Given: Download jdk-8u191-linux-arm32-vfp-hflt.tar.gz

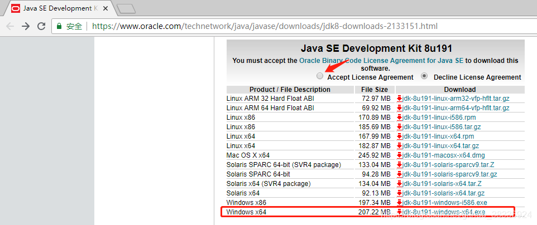Looking at the screenshot, I should [x=456, y=99].
